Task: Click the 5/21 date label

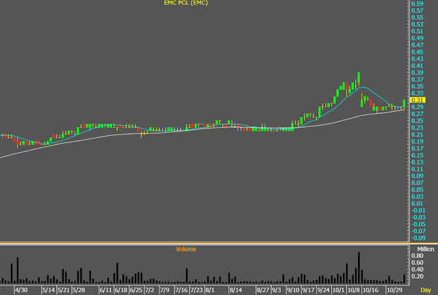Action: click(x=64, y=290)
